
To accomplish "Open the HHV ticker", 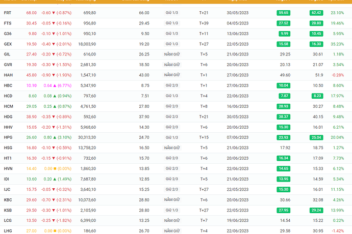I will coord(8,127).
